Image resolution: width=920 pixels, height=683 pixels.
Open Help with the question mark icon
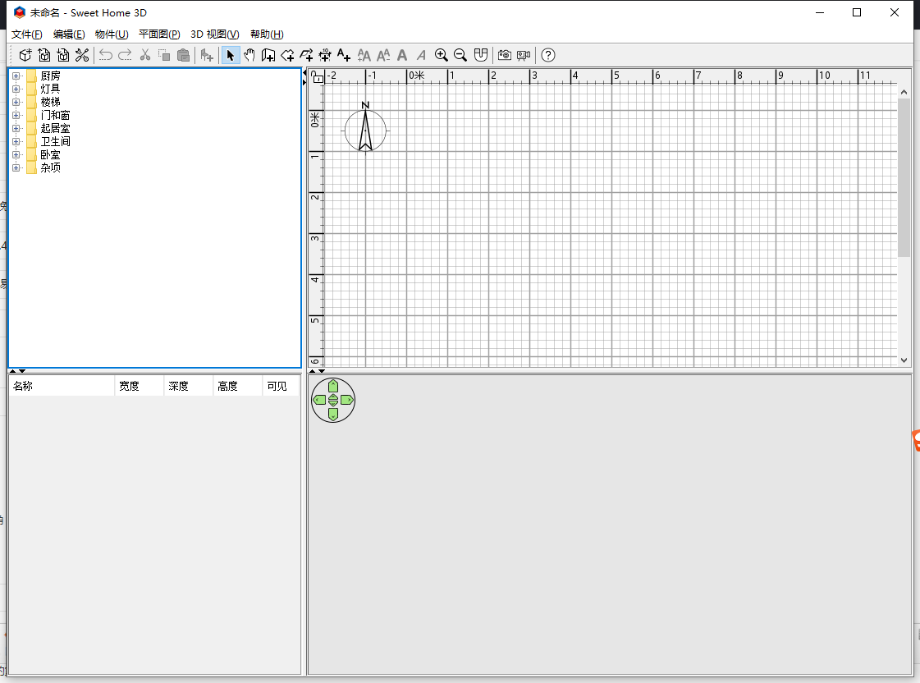pos(548,55)
